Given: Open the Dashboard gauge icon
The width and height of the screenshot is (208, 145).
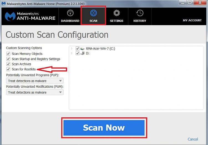Looking at the screenshot, I should (x=70, y=14).
